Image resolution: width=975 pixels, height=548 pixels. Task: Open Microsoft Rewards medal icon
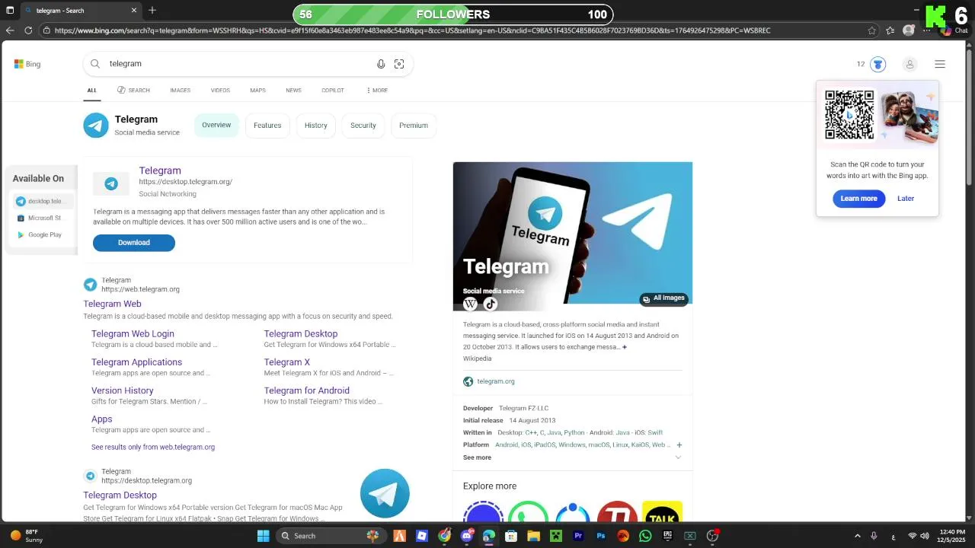click(x=878, y=65)
